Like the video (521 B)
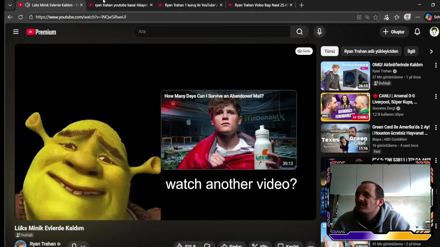440x247 pixels. tap(186, 246)
